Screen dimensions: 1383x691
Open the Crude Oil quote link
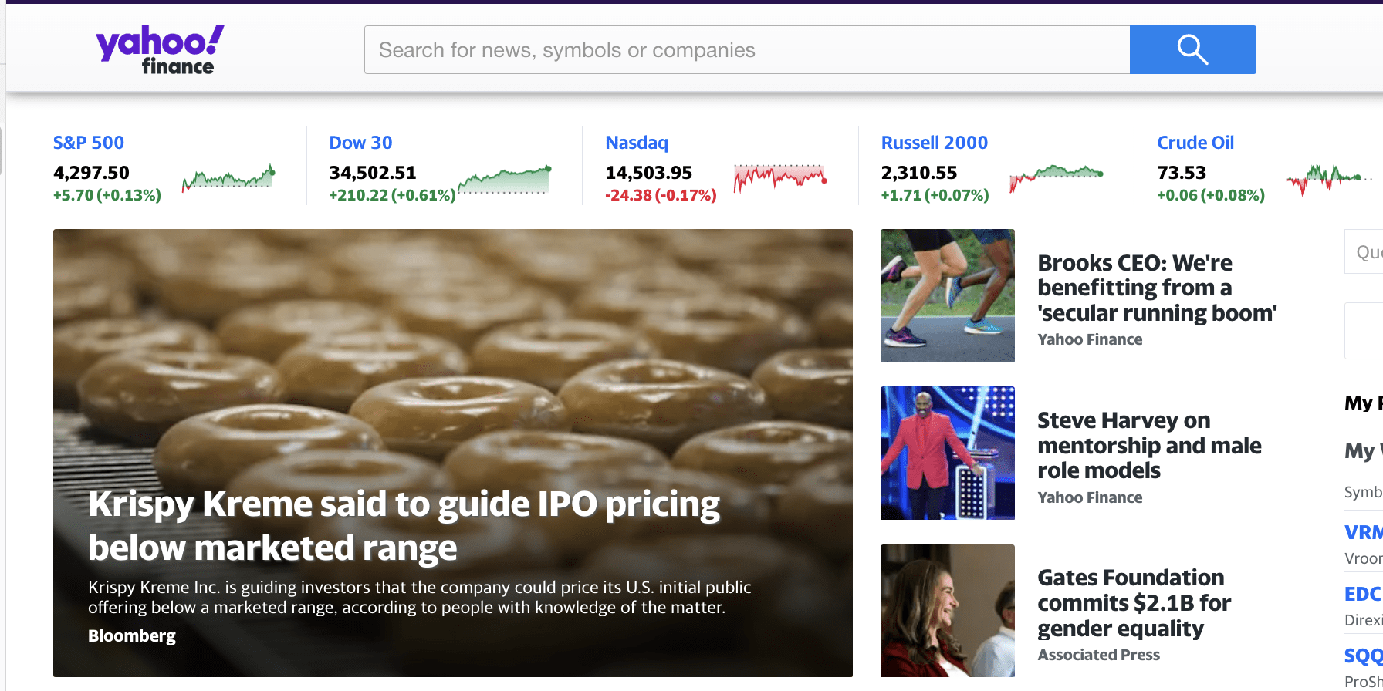coord(1195,143)
